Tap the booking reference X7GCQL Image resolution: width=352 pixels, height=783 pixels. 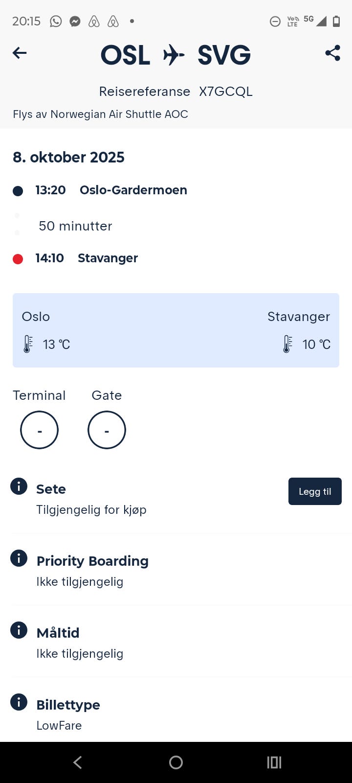[225, 92]
